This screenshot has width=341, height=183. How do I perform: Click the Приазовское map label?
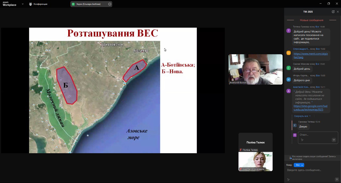pos(112,44)
